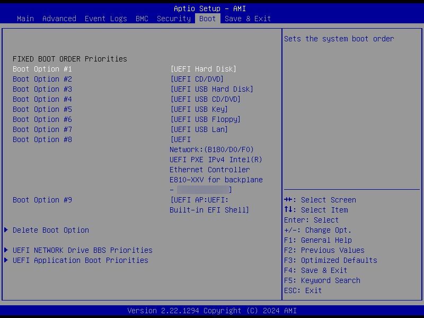Open UEFI NETWORK Drive BBS Priorities

coord(82,250)
